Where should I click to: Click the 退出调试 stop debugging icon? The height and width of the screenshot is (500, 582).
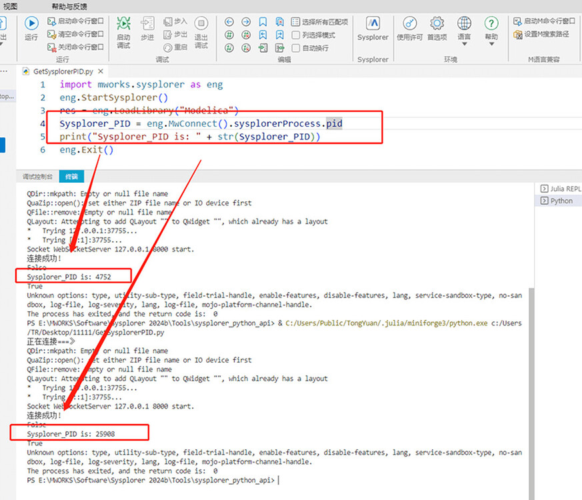[x=201, y=23]
